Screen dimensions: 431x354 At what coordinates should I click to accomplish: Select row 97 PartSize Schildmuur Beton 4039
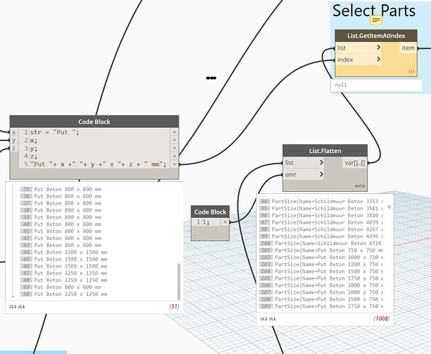click(x=321, y=222)
